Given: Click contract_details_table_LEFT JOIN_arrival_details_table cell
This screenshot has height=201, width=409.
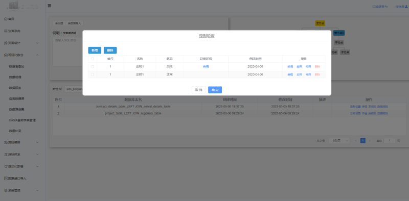Looking at the screenshot, I should tap(133, 107).
